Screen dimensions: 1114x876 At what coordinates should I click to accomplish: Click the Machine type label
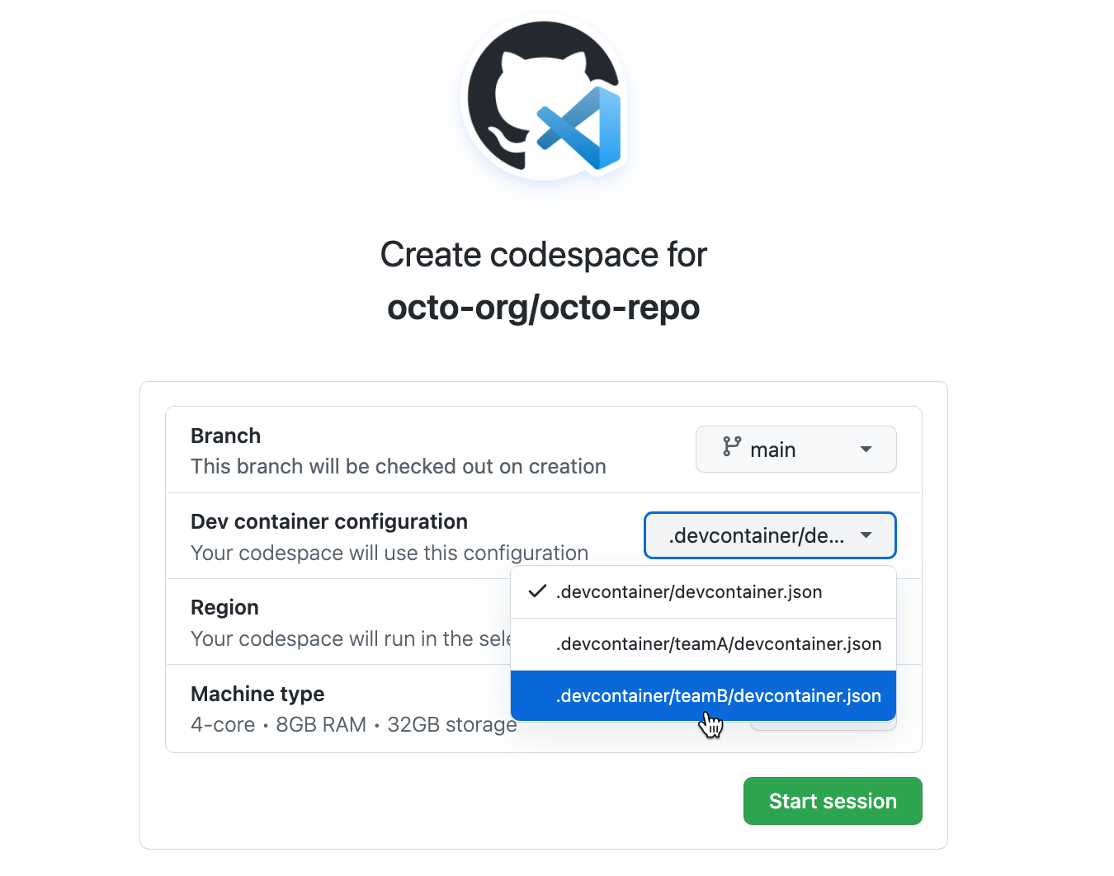tap(257, 694)
